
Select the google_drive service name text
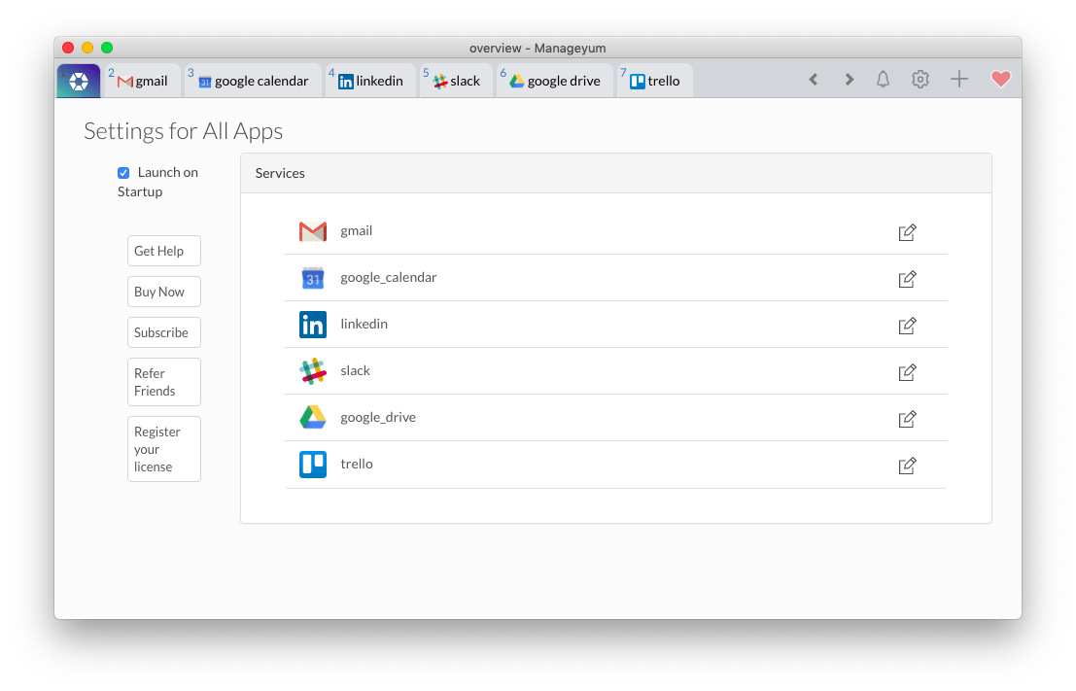pyautogui.click(x=378, y=417)
